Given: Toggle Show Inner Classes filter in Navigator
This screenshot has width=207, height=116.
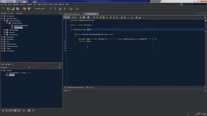Looking at the screenshot, I should click(x=19, y=110).
